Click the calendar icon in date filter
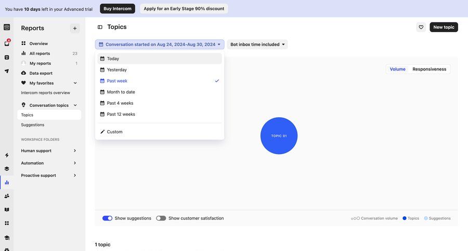 101,45
